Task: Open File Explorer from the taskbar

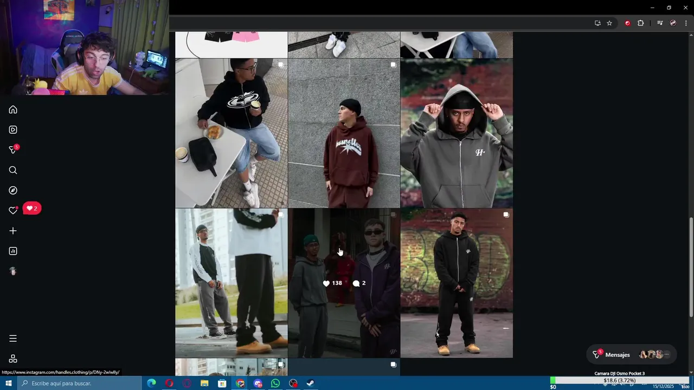Action: point(204,383)
